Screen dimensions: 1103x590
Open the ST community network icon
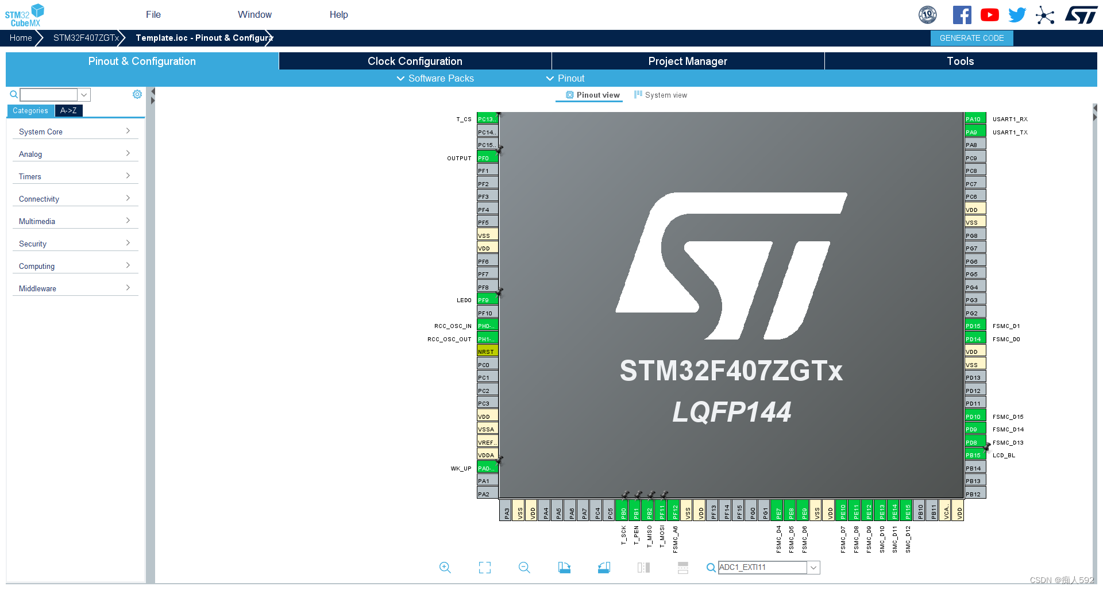pos(1045,15)
